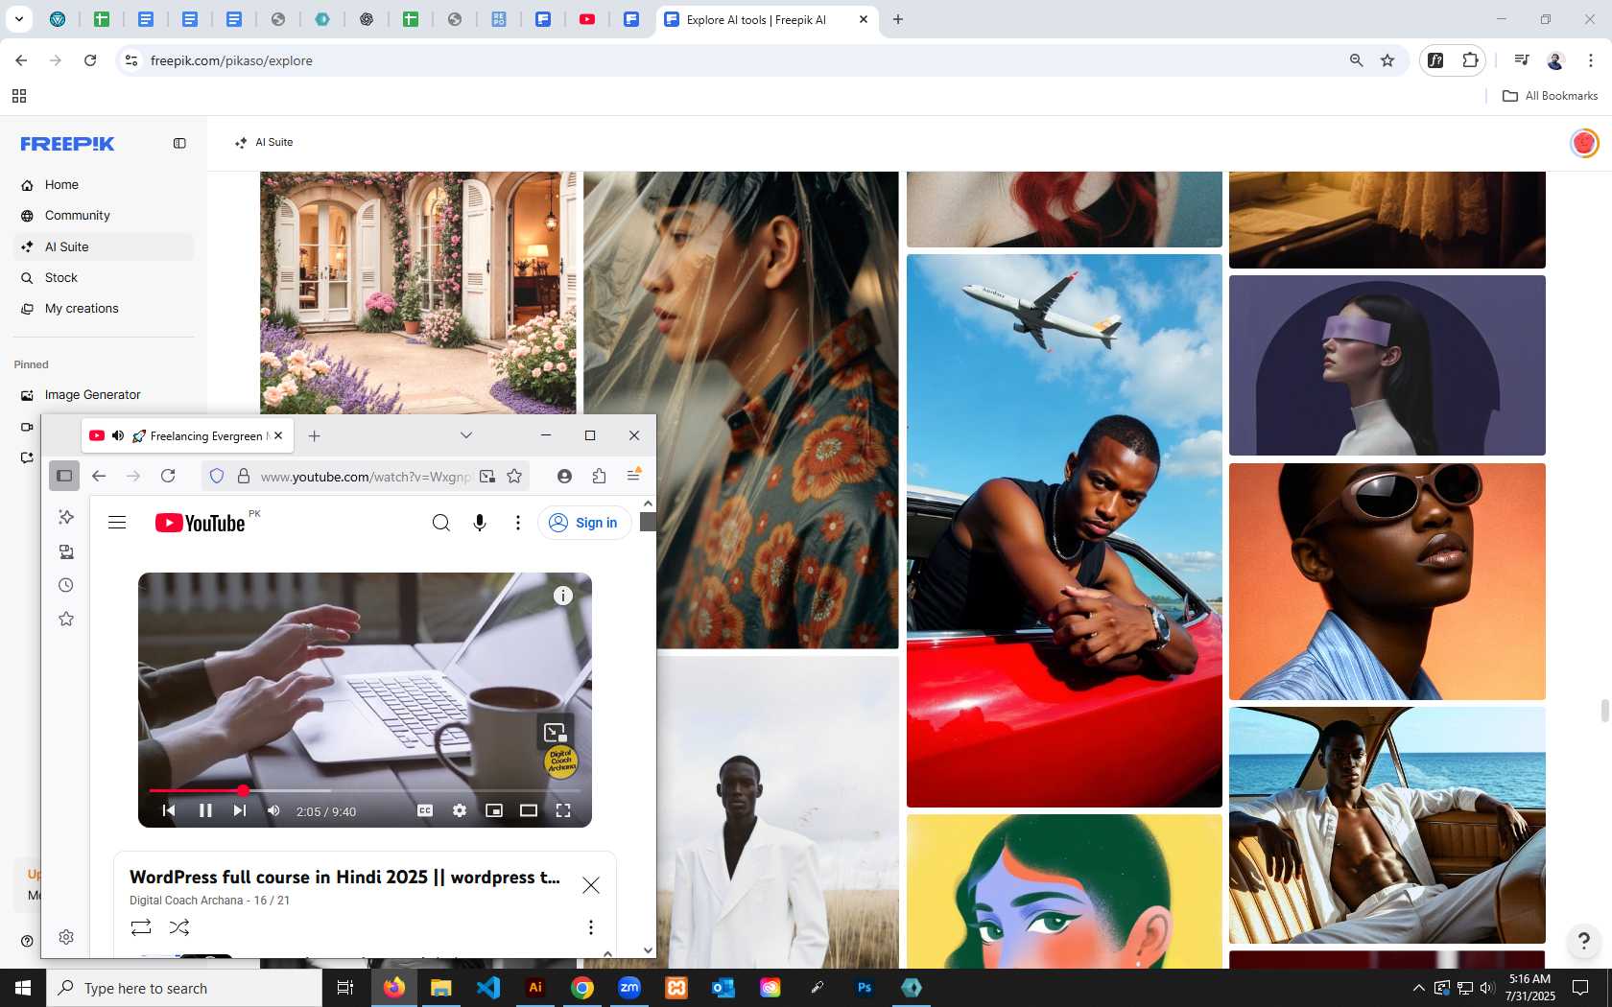Click the video progress bar scrubber

pyautogui.click(x=244, y=790)
